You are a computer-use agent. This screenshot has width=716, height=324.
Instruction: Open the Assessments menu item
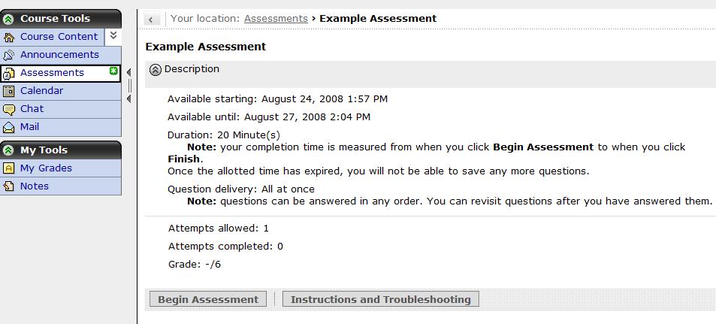tap(52, 73)
